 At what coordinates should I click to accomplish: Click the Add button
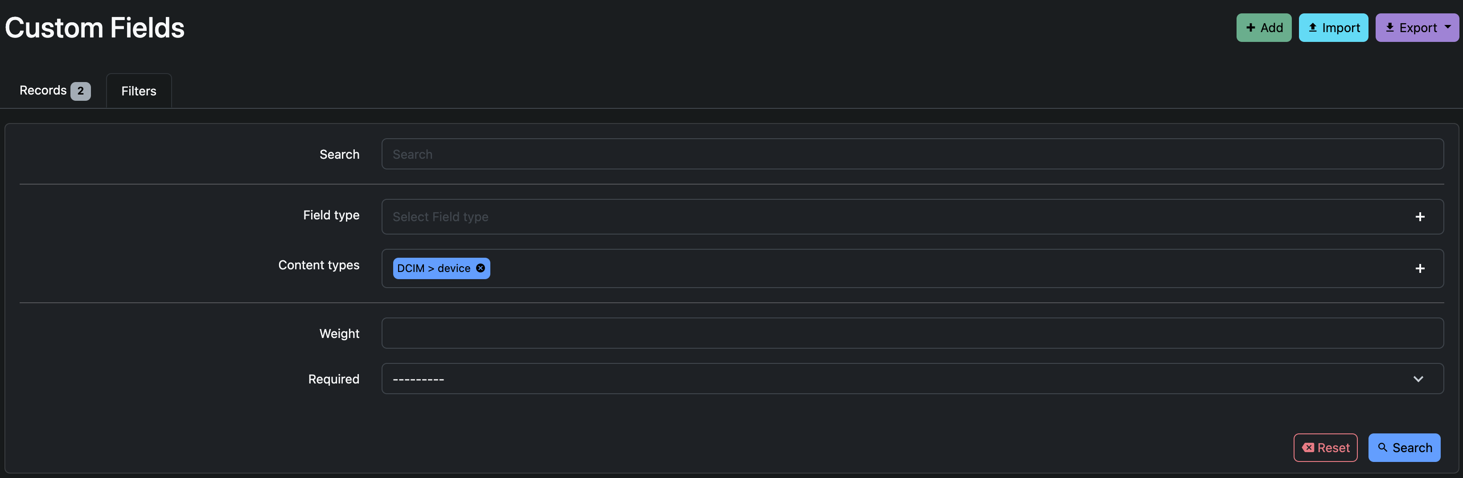coord(1264,27)
